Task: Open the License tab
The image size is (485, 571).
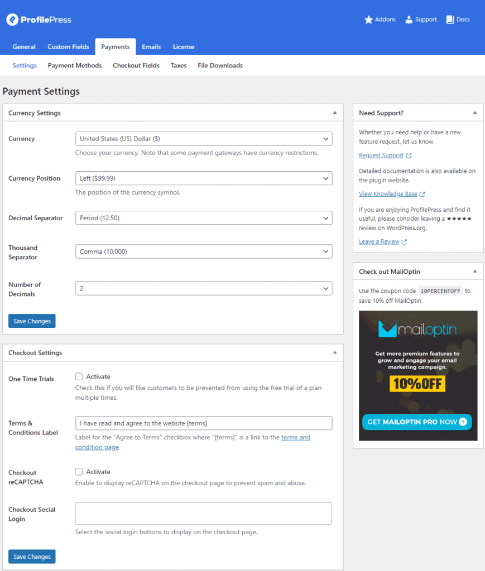Action: coord(184,47)
